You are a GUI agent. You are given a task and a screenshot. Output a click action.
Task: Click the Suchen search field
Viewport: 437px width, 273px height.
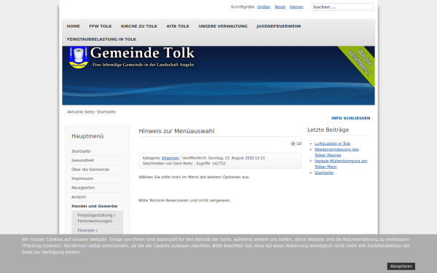pos(342,7)
